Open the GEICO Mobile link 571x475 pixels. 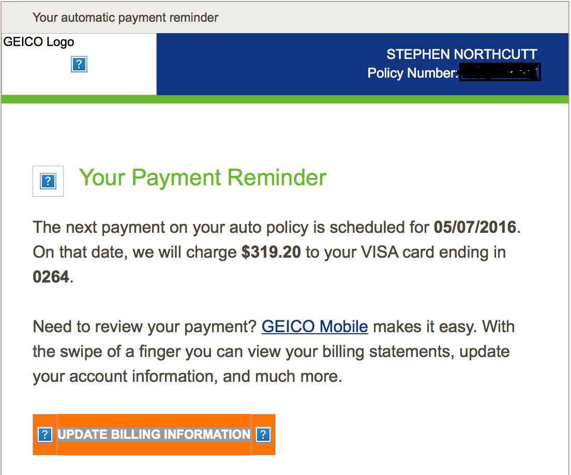314,326
